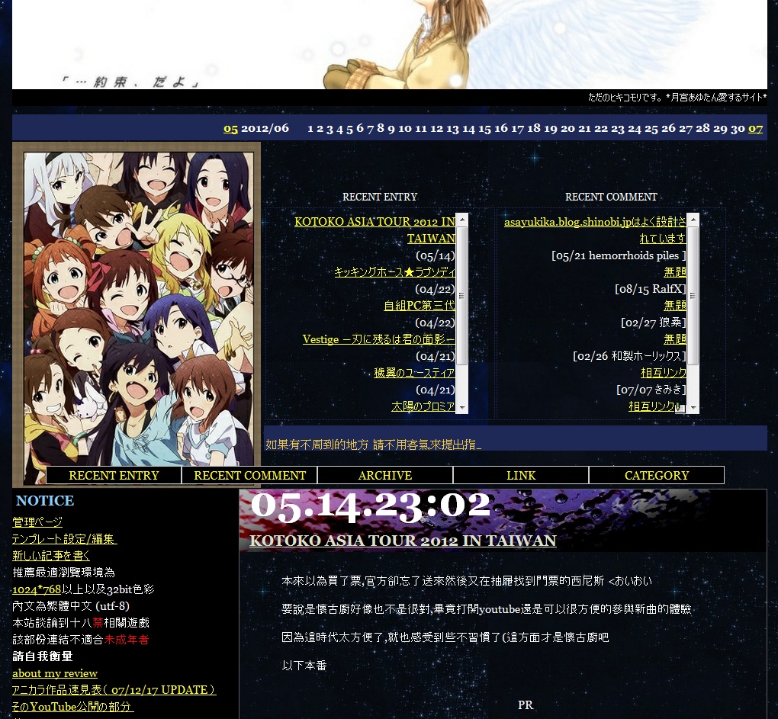
Task: Click the 以下本番 text line
Action: tap(304, 666)
